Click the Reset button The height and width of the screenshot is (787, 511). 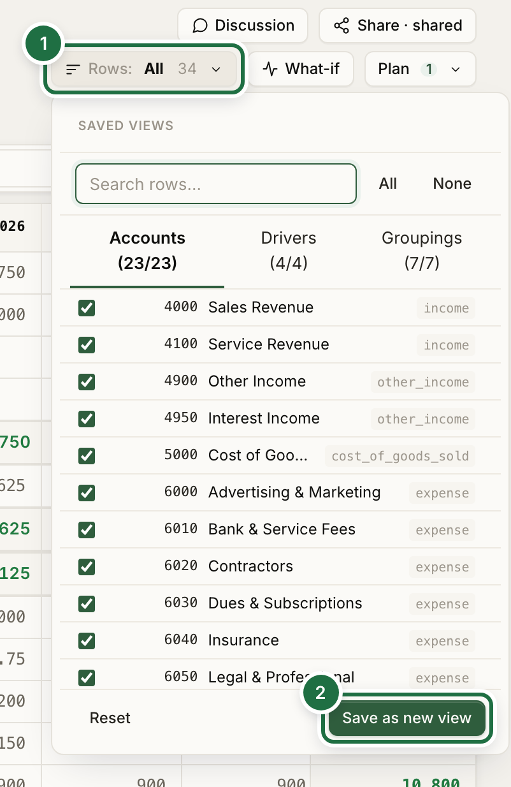click(110, 718)
